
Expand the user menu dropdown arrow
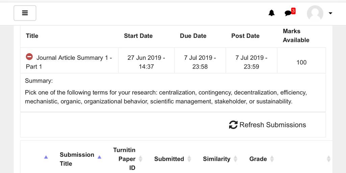(330, 13)
